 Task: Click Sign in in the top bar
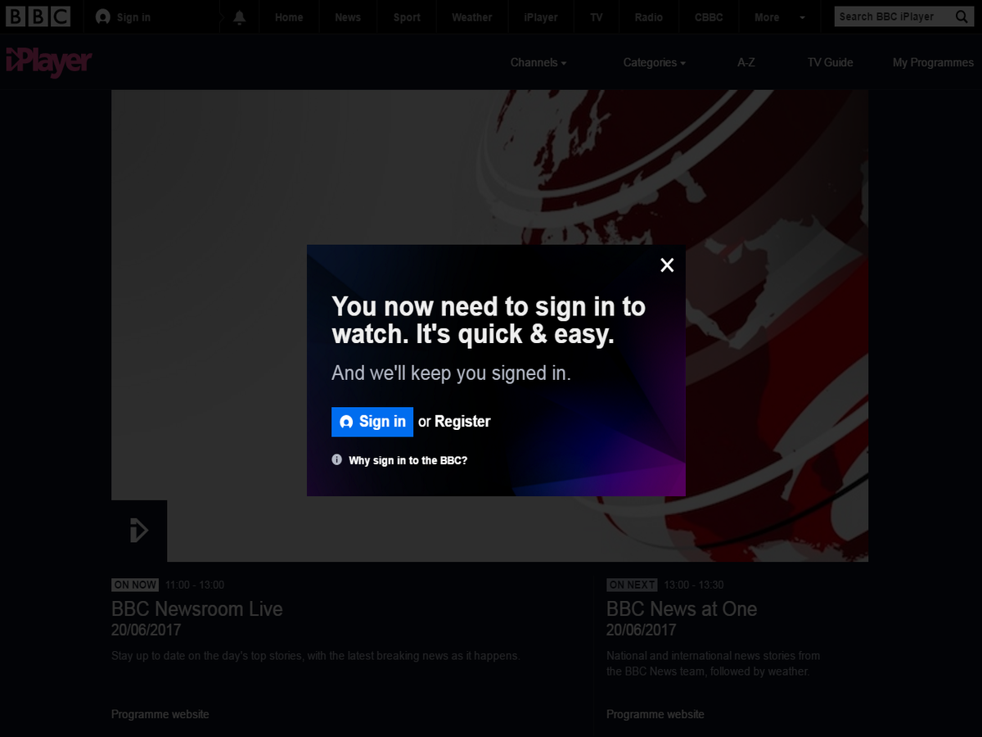[x=124, y=17]
